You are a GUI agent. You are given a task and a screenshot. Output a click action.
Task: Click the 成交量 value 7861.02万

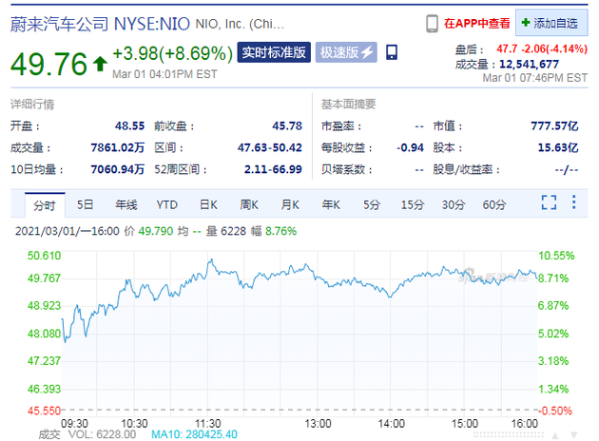click(118, 147)
